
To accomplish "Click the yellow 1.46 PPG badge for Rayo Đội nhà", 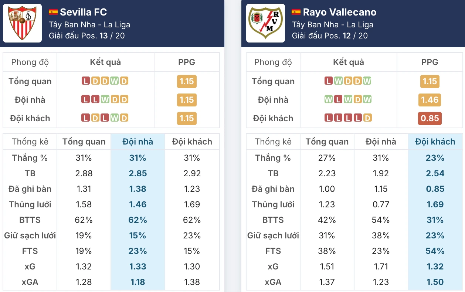I will [x=430, y=100].
